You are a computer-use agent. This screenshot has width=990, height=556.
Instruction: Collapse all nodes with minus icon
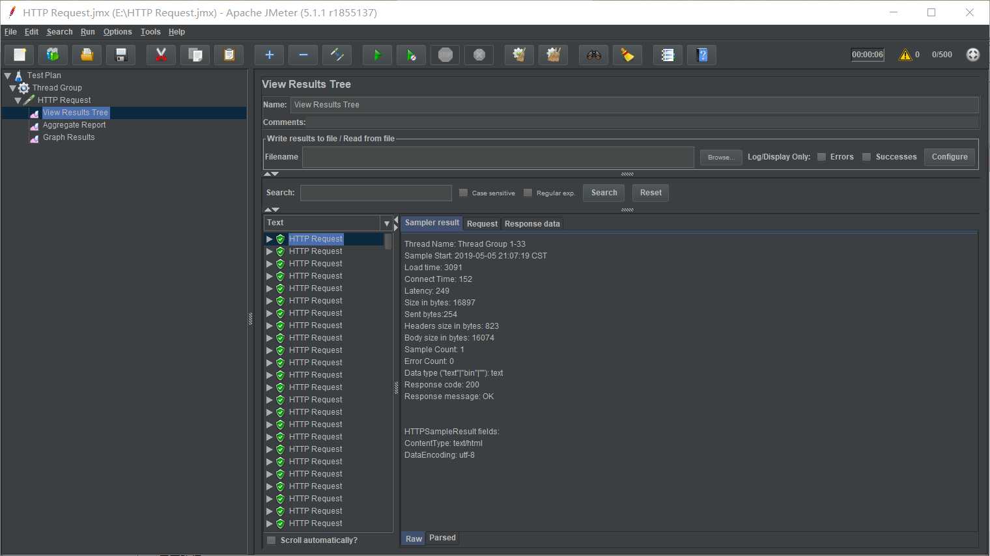pyautogui.click(x=304, y=55)
